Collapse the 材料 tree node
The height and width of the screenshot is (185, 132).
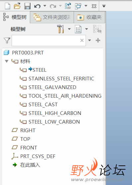point(7,61)
